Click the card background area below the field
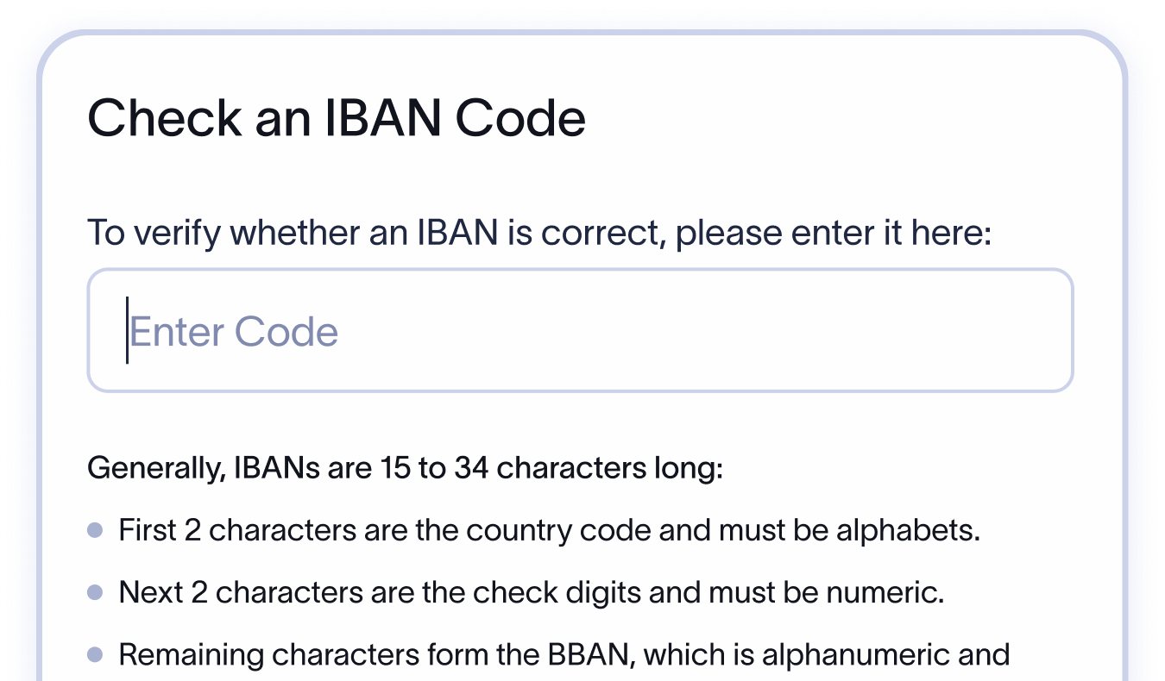The image size is (1165, 681). [x=578, y=422]
